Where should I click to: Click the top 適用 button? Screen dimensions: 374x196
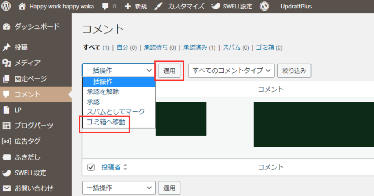coord(169,70)
